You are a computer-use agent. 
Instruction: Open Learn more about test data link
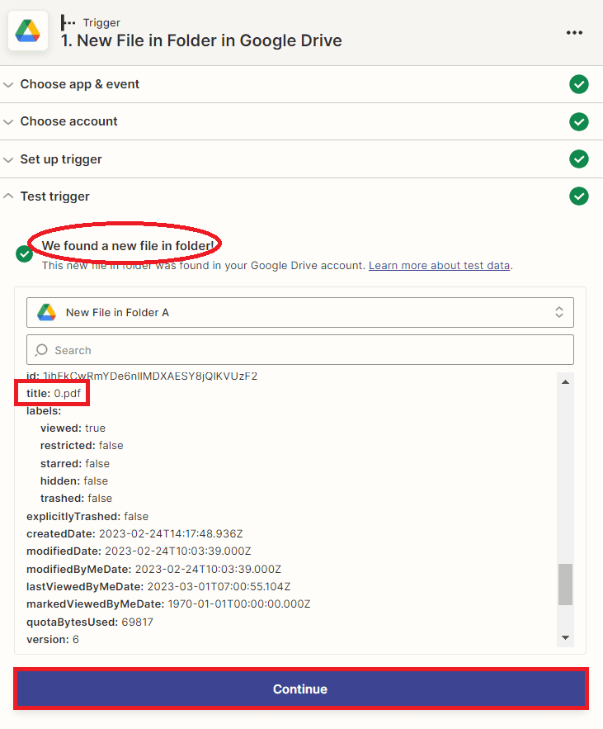point(440,266)
